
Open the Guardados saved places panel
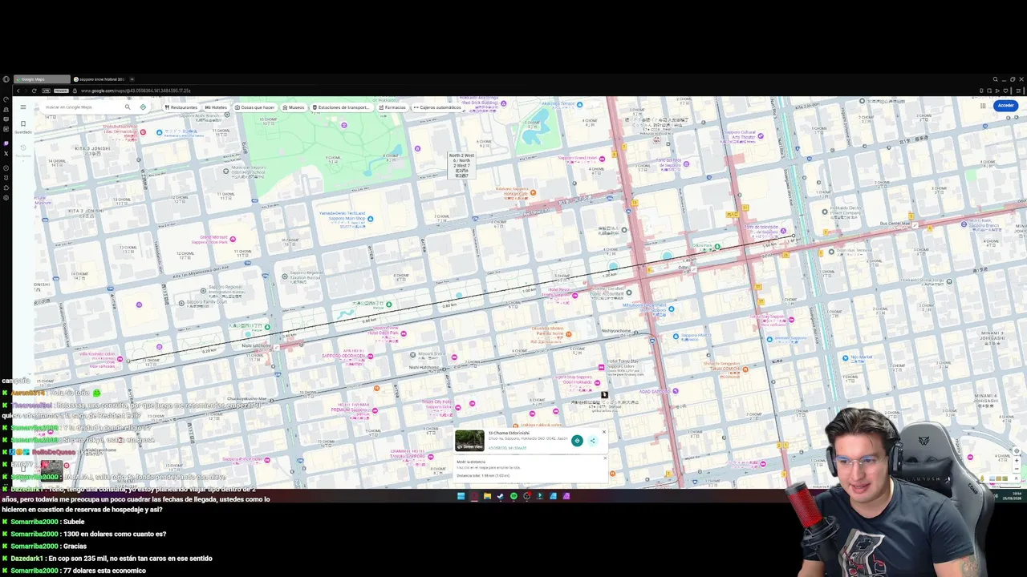[x=23, y=127]
